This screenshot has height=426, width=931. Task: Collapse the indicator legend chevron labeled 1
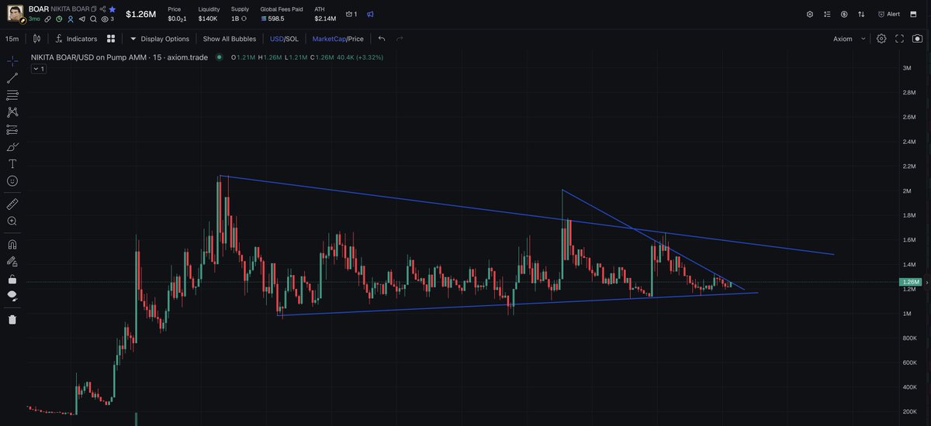[39, 69]
